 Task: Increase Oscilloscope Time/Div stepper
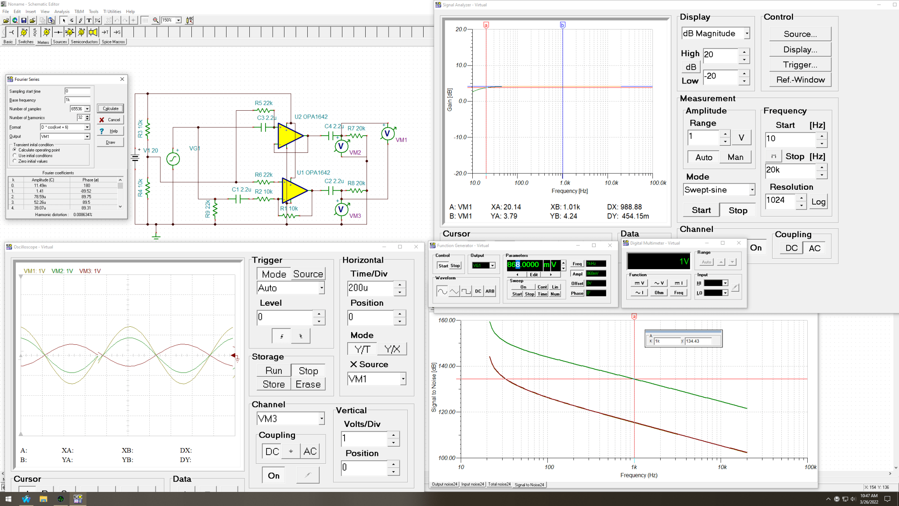click(x=399, y=284)
